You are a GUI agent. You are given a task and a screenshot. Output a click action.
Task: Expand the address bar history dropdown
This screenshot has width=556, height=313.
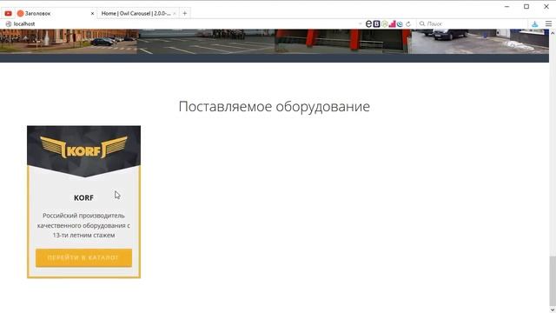(361, 23)
